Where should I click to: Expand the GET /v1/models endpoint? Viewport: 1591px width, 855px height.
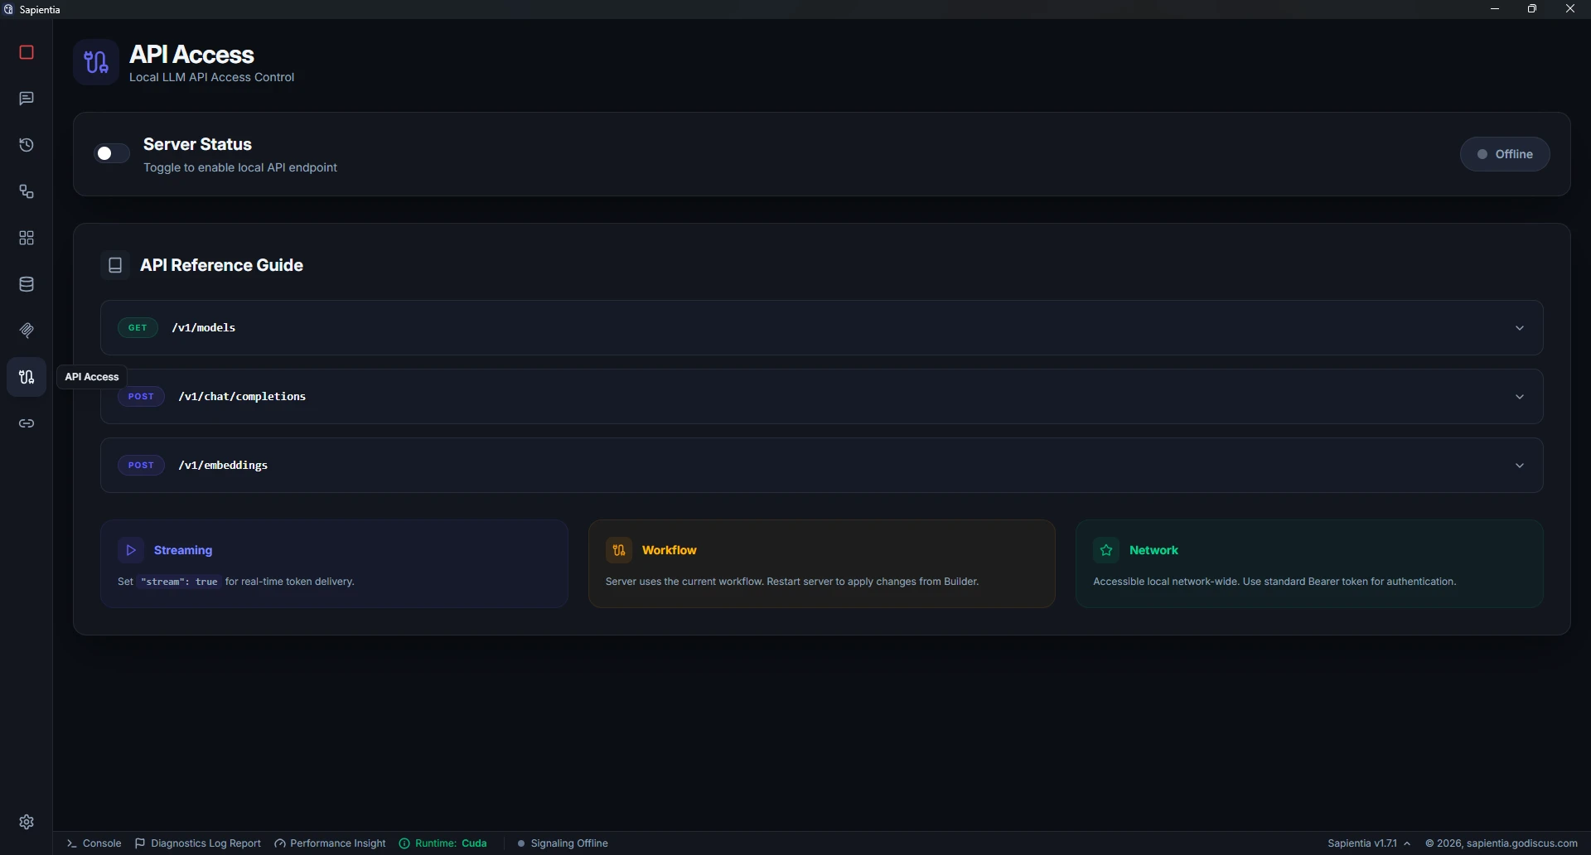(x=821, y=327)
